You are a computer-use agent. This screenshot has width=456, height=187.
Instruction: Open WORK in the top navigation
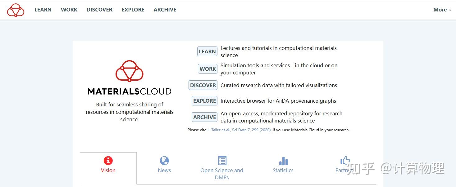coord(69,10)
